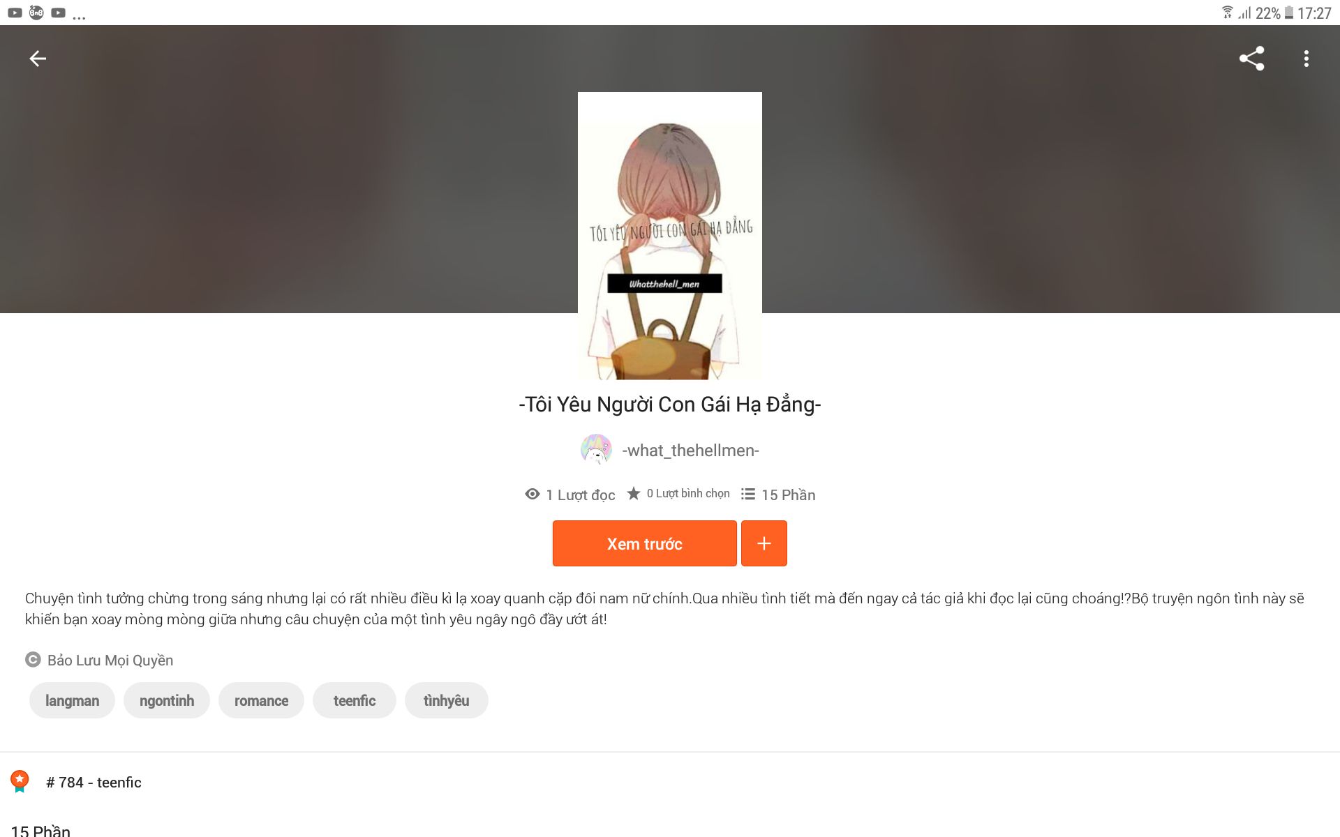Click the star votes icon
This screenshot has height=837, width=1340.
coord(634,493)
